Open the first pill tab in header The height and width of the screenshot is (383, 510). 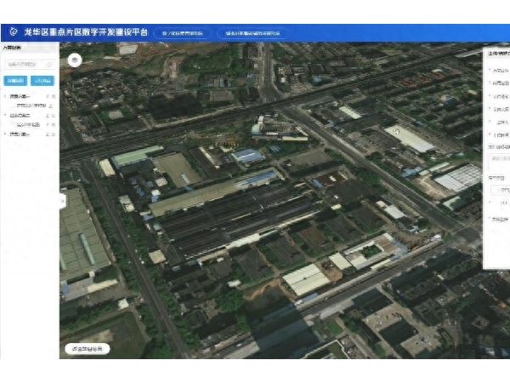click(183, 34)
